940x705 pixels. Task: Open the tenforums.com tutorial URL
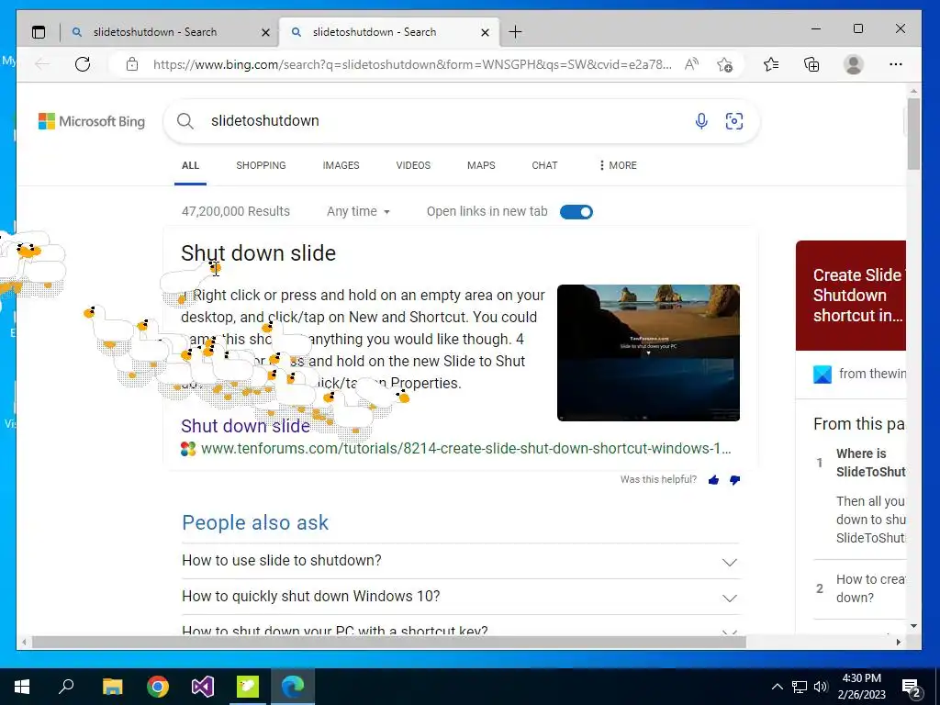(x=465, y=448)
